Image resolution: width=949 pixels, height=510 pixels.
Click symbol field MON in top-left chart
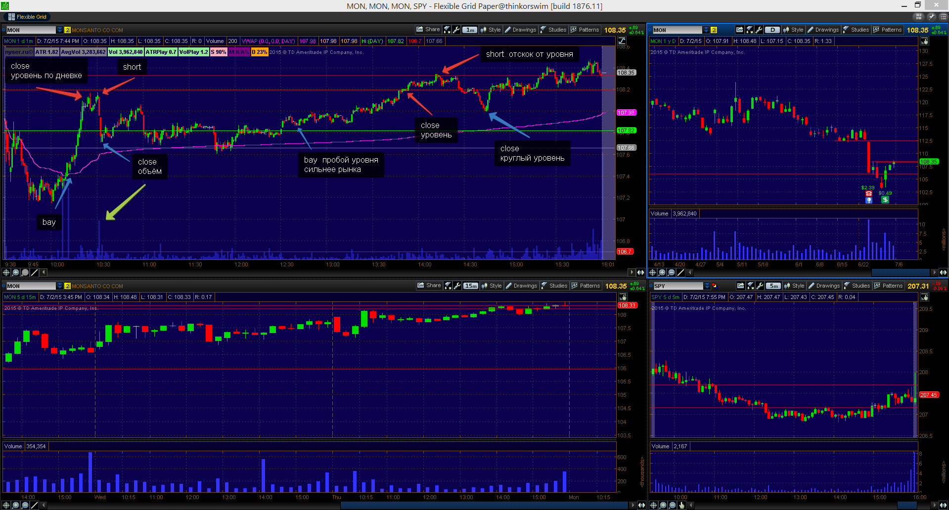[31, 30]
